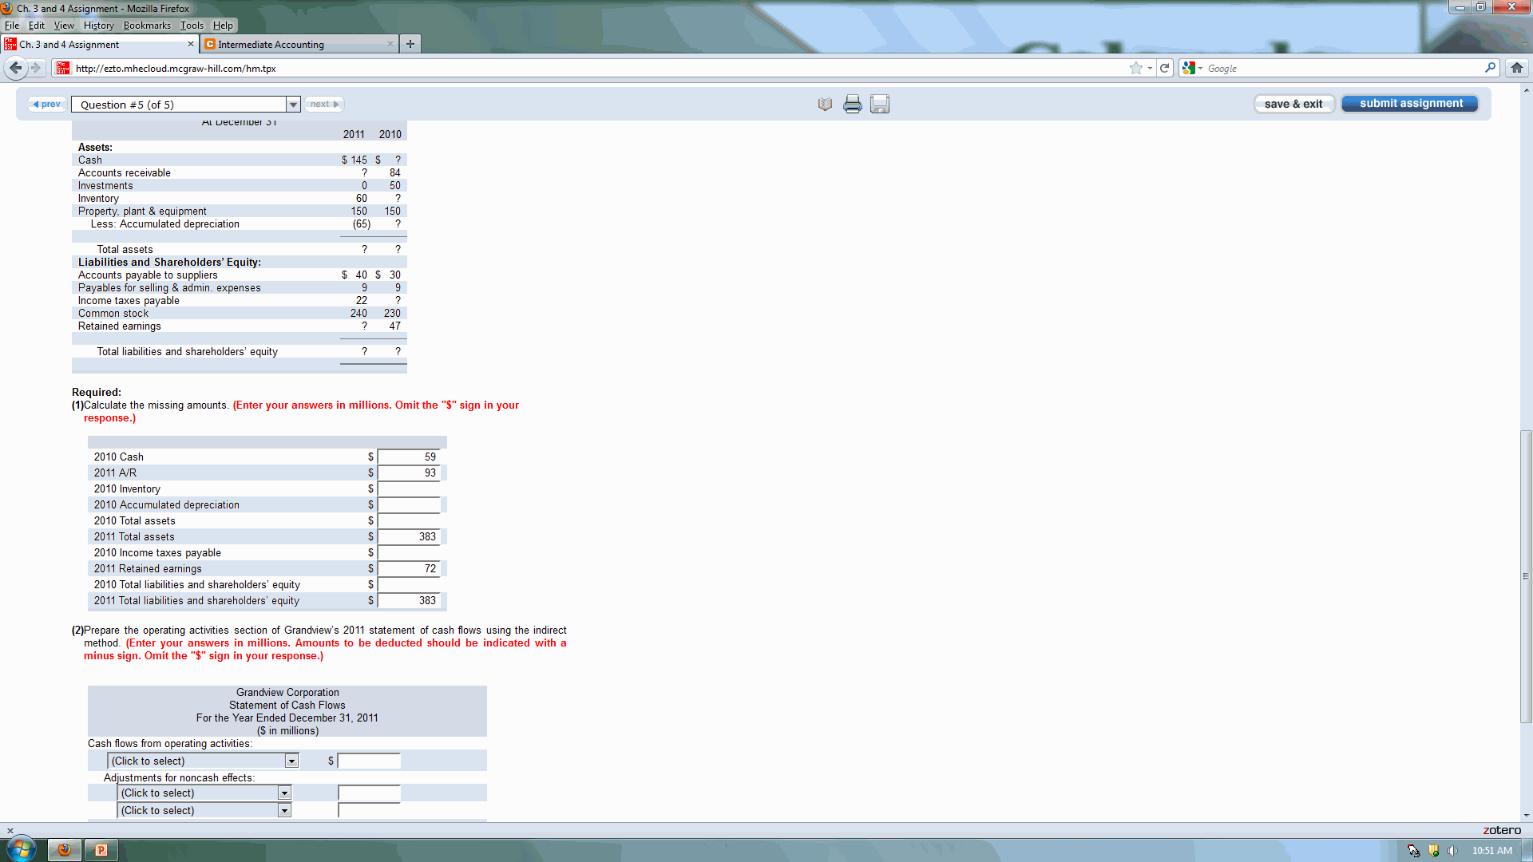This screenshot has width=1533, height=862.
Task: Click the Save icon in toolbar
Action: (x=880, y=105)
